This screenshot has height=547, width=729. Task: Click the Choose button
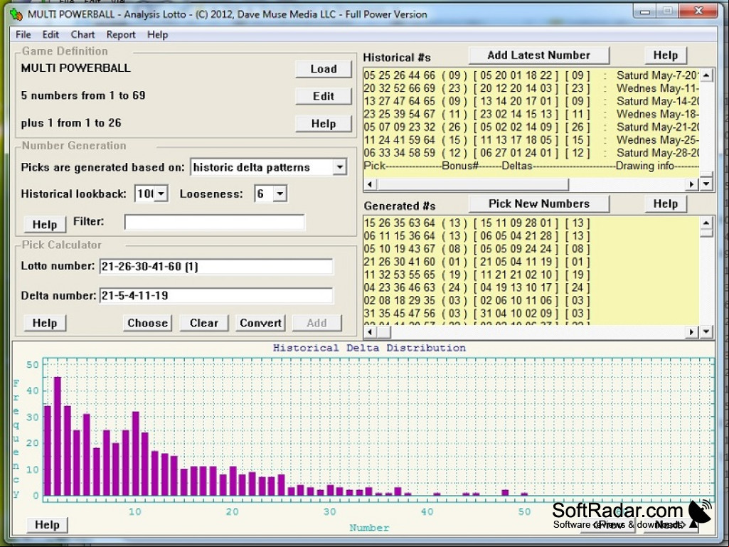[148, 323]
